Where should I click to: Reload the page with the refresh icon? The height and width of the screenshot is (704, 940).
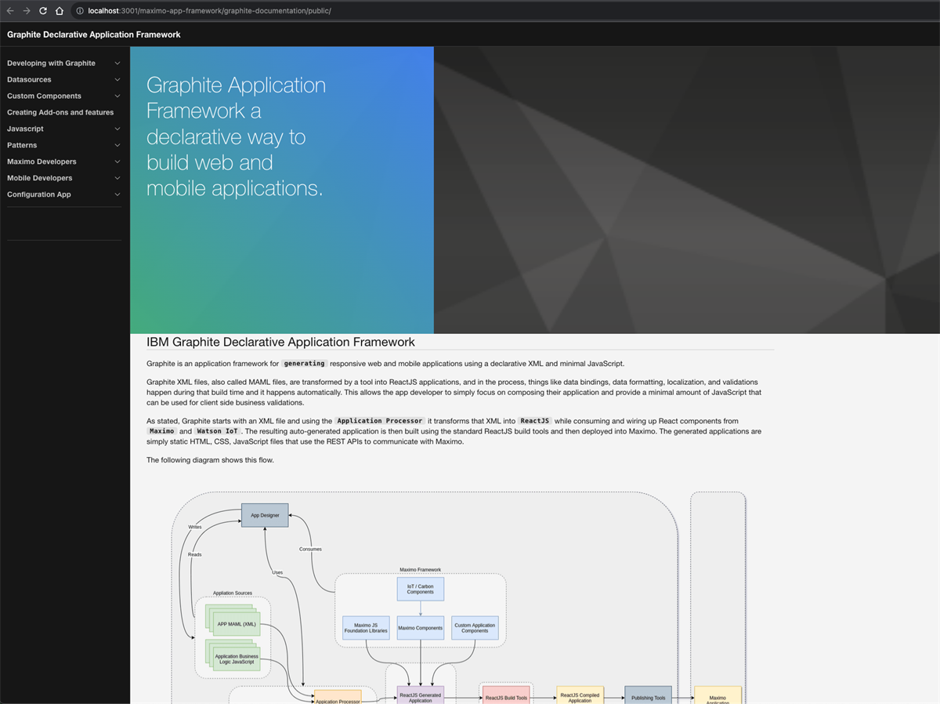click(43, 11)
